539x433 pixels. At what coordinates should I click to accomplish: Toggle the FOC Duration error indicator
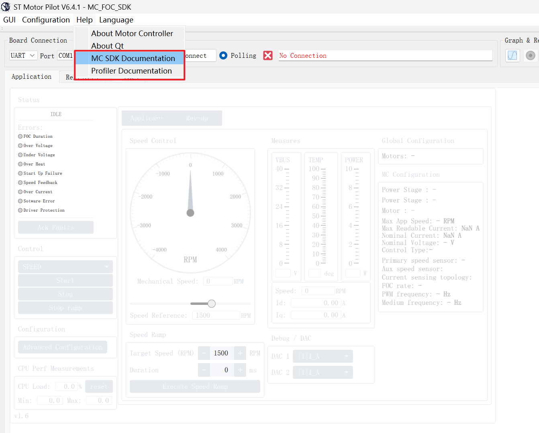(20, 136)
